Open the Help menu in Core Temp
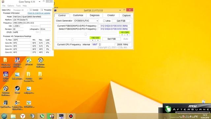The image size is (211, 119). pyautogui.click(x=25, y=6)
